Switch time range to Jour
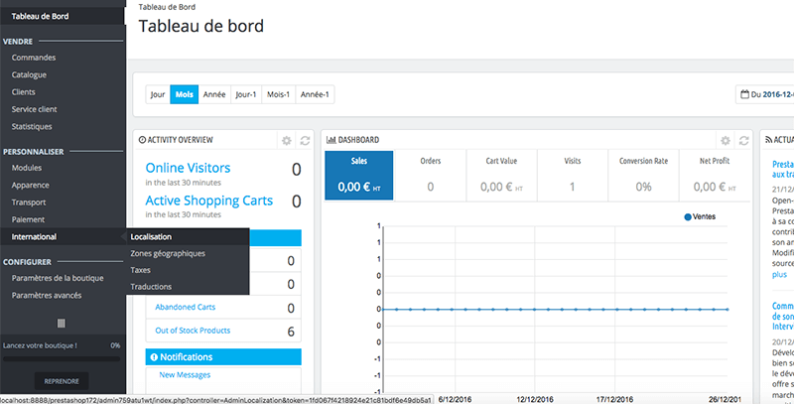 [157, 95]
